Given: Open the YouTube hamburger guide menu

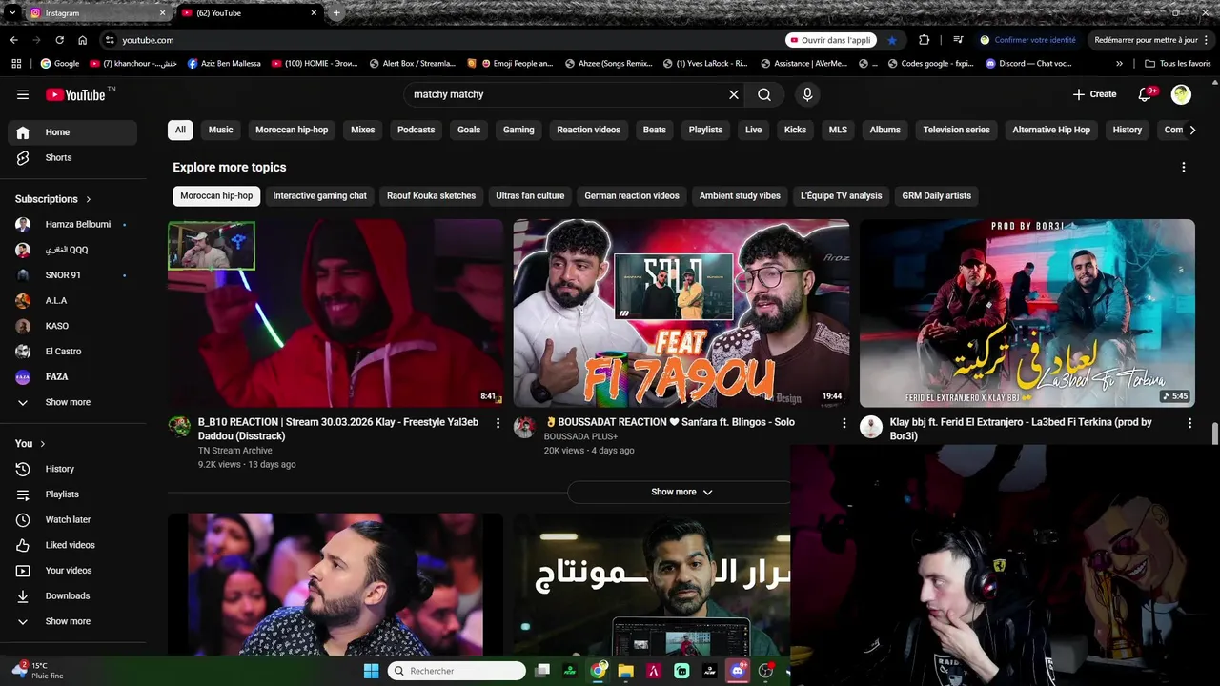Looking at the screenshot, I should click(x=23, y=94).
